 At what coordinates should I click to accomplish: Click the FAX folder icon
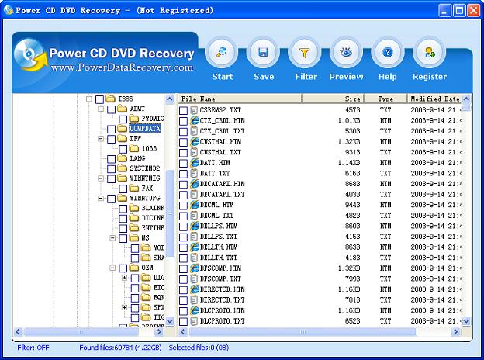pyautogui.click(x=134, y=188)
